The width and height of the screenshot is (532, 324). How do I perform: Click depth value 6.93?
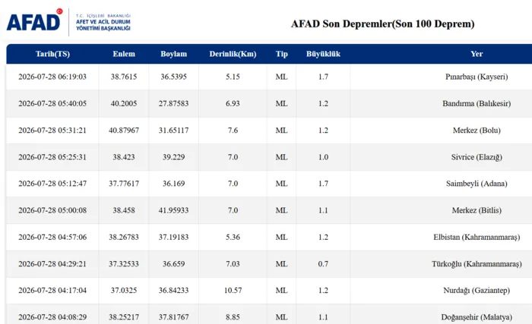233,104
